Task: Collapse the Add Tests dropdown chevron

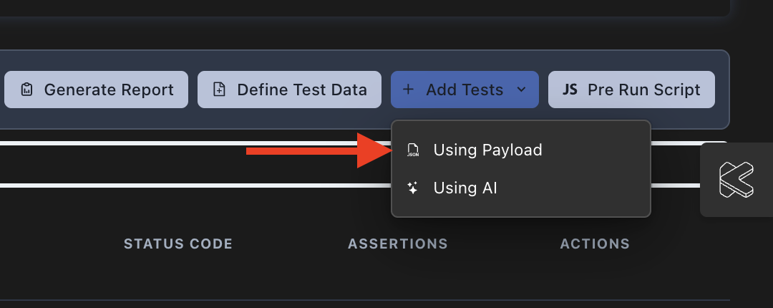Action: click(522, 90)
